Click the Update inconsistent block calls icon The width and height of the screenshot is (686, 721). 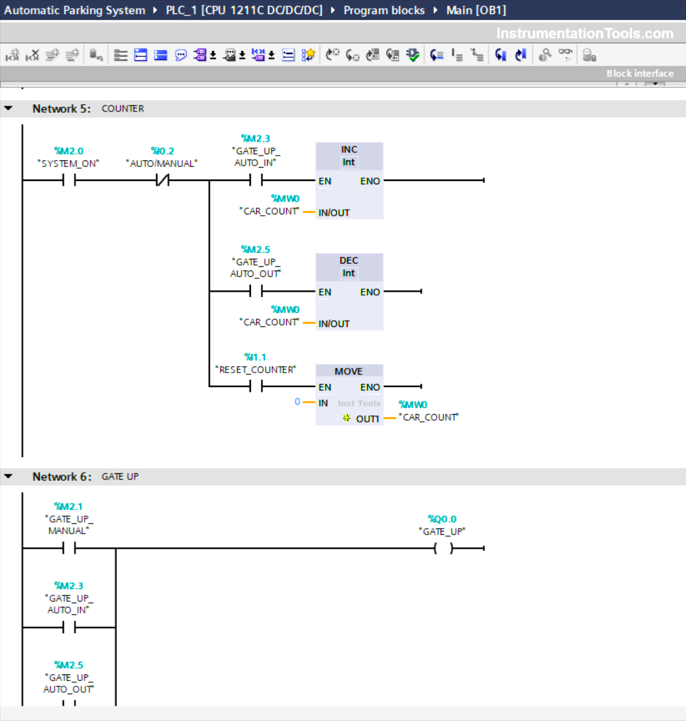372,55
